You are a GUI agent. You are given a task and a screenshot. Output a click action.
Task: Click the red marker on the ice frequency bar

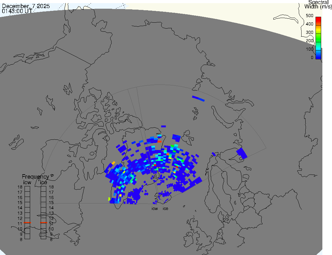(43, 223)
